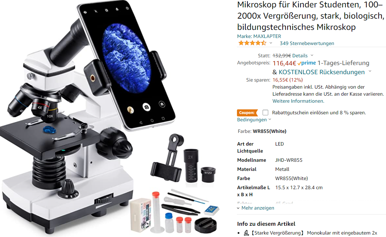Click the star rating icons
The height and width of the screenshot is (237, 386).
point(252,43)
